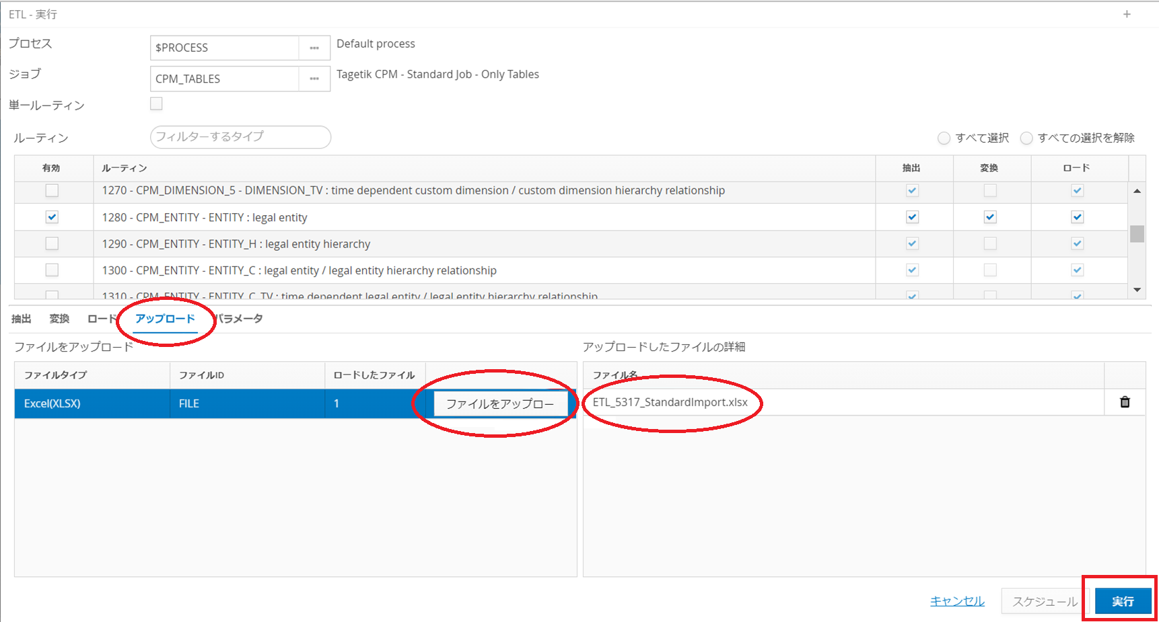Open job picker ellipsis next to CPM_TABLES
Screen dimensions: 1159x622
pyautogui.click(x=314, y=79)
